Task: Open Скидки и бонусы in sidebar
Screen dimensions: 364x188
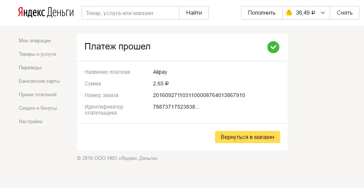Action: point(38,108)
